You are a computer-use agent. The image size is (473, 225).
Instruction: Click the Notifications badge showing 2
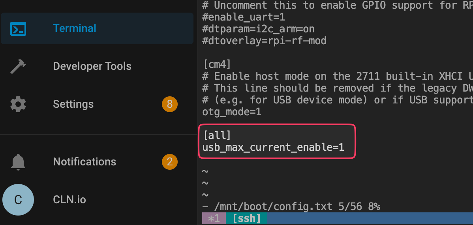tap(169, 162)
